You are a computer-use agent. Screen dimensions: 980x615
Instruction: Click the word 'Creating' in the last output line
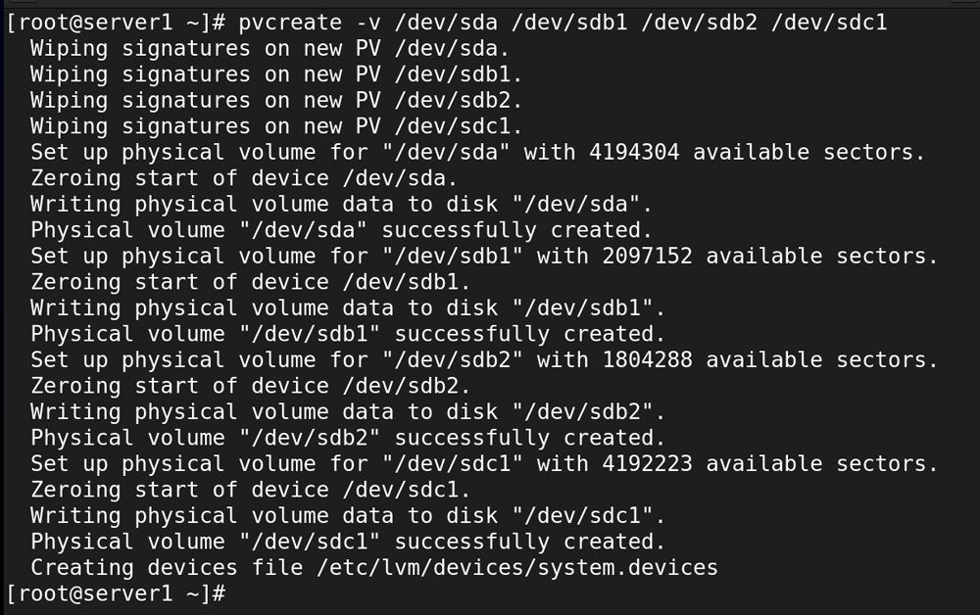[x=82, y=568]
